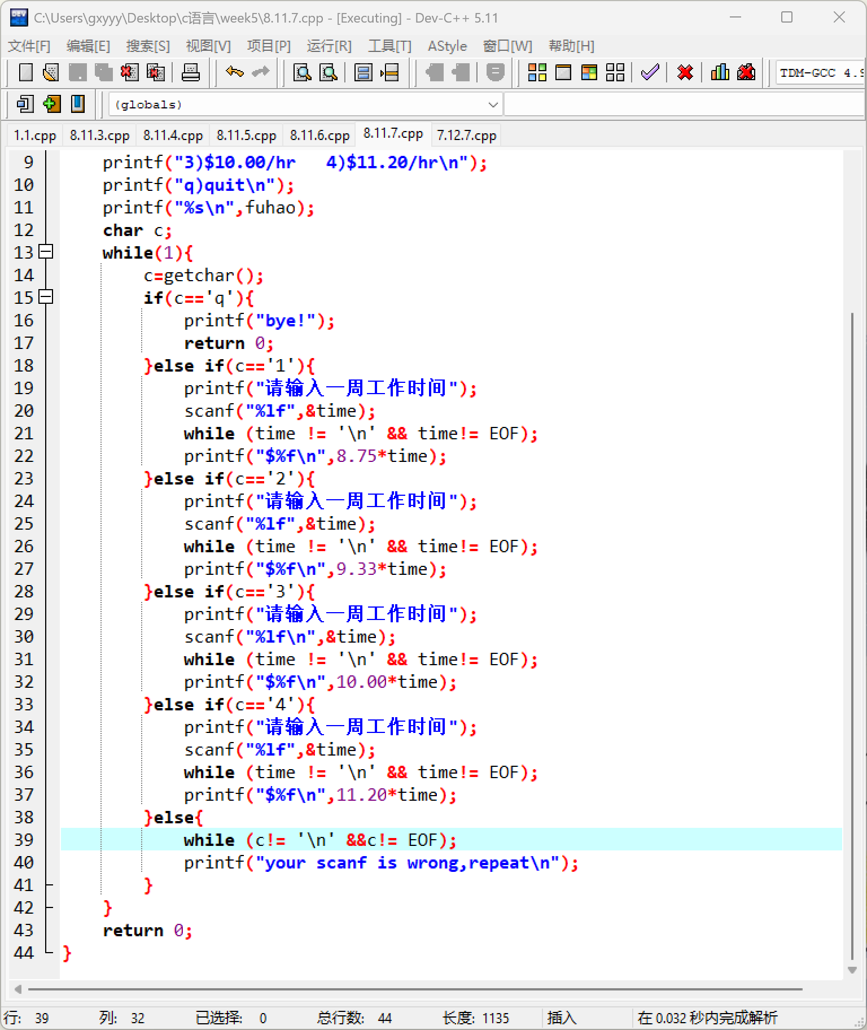Switch to the 8.11.3.cpp tab
This screenshot has height=1030, width=867.
tap(100, 136)
